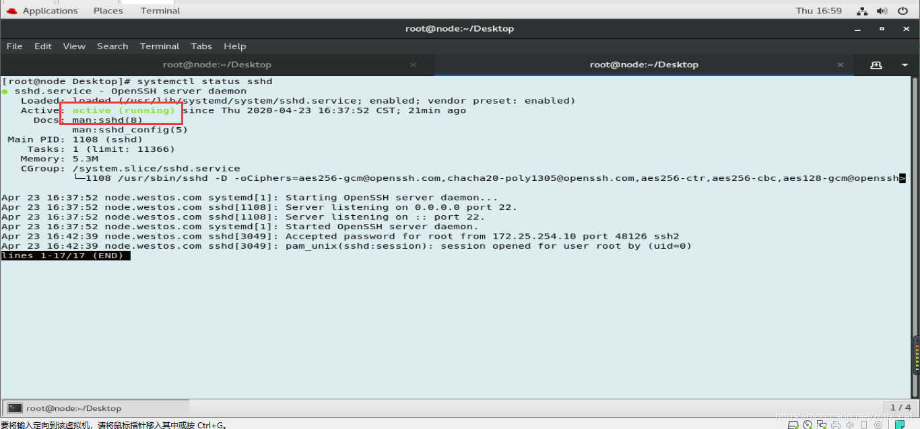Click the VMware CD/DVD drive status icon
The width and height of the screenshot is (920, 429).
[806, 425]
